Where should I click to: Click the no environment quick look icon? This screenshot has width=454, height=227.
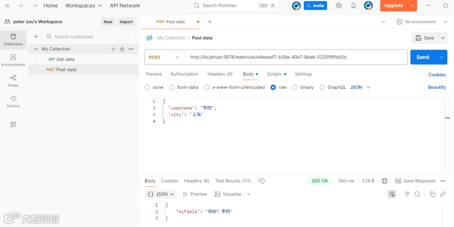tap(400, 22)
